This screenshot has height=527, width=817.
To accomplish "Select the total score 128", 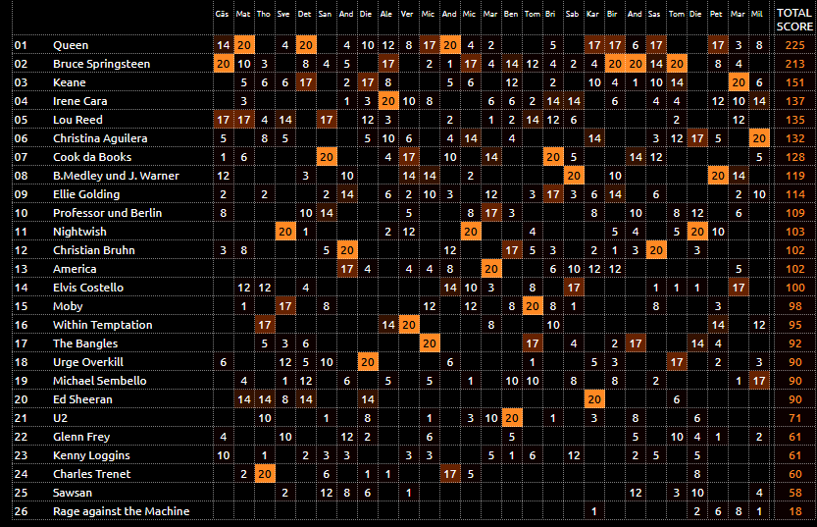I will click(795, 157).
